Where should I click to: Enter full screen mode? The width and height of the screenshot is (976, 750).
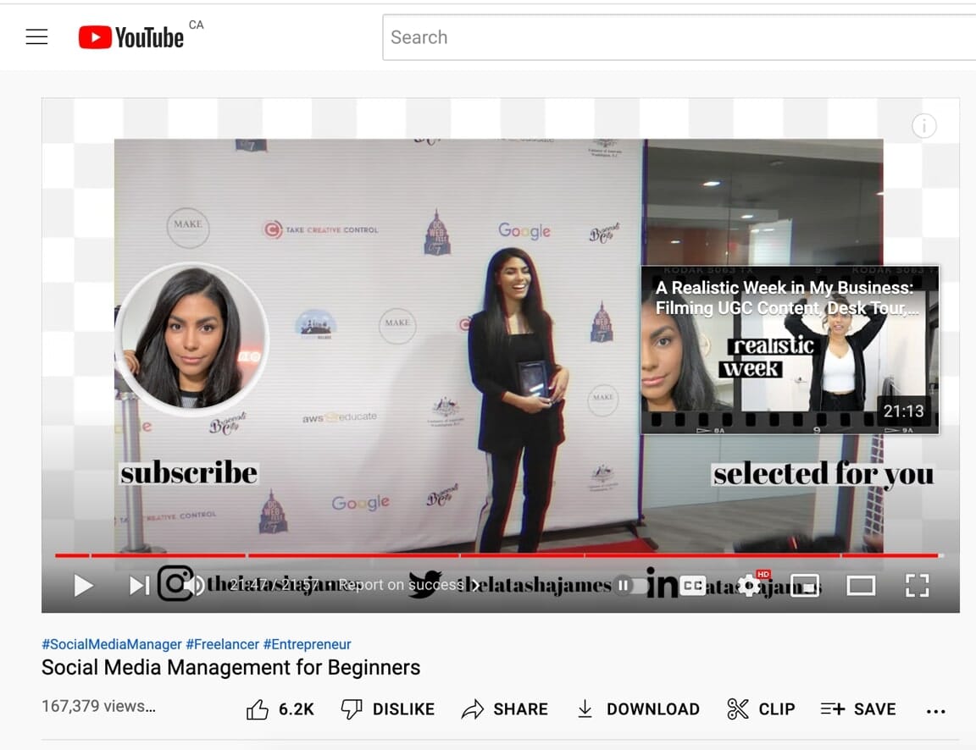tap(917, 585)
